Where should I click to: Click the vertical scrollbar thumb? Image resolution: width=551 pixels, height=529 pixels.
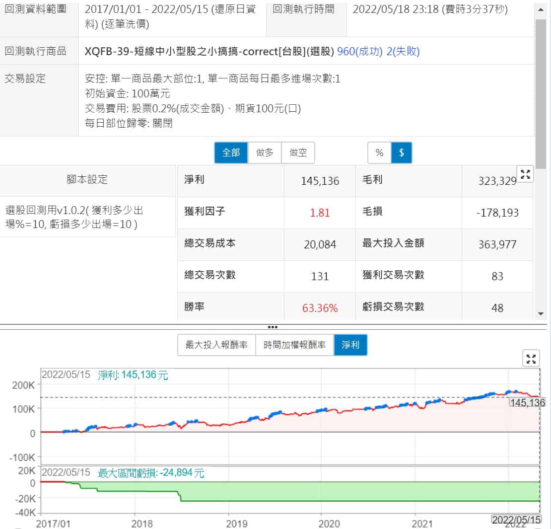pyautogui.click(x=541, y=94)
